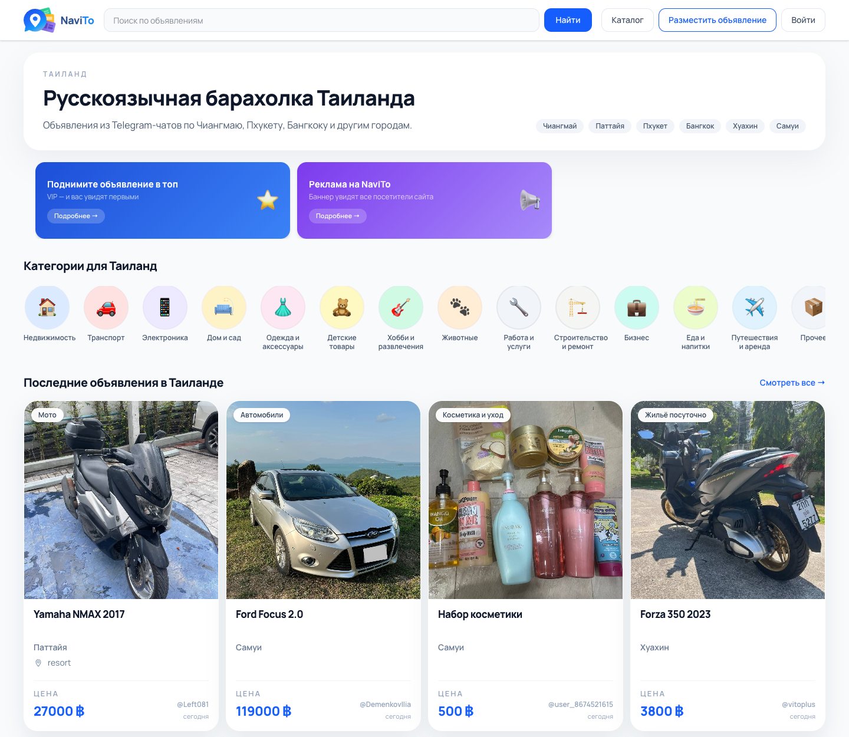Image resolution: width=849 pixels, height=737 pixels.
Task: Click the Мото category badge
Action: point(47,415)
